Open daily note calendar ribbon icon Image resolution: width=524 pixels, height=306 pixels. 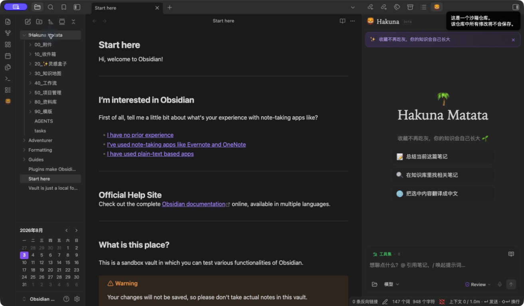(x=8, y=56)
